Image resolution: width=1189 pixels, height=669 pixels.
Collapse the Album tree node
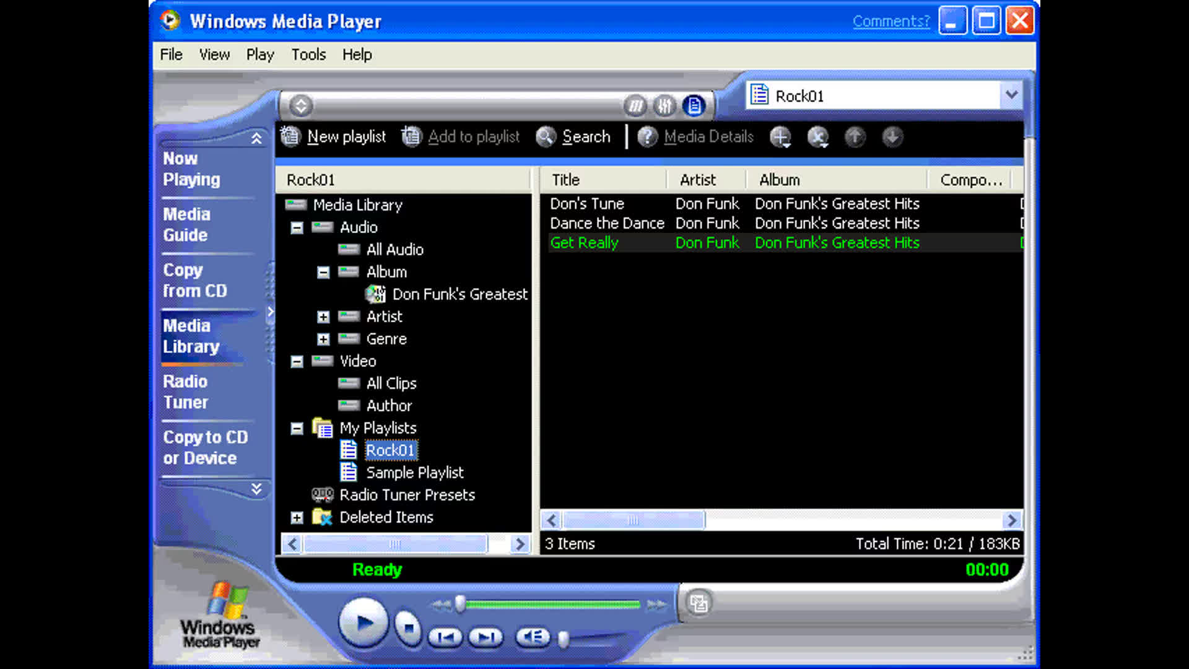pos(323,273)
